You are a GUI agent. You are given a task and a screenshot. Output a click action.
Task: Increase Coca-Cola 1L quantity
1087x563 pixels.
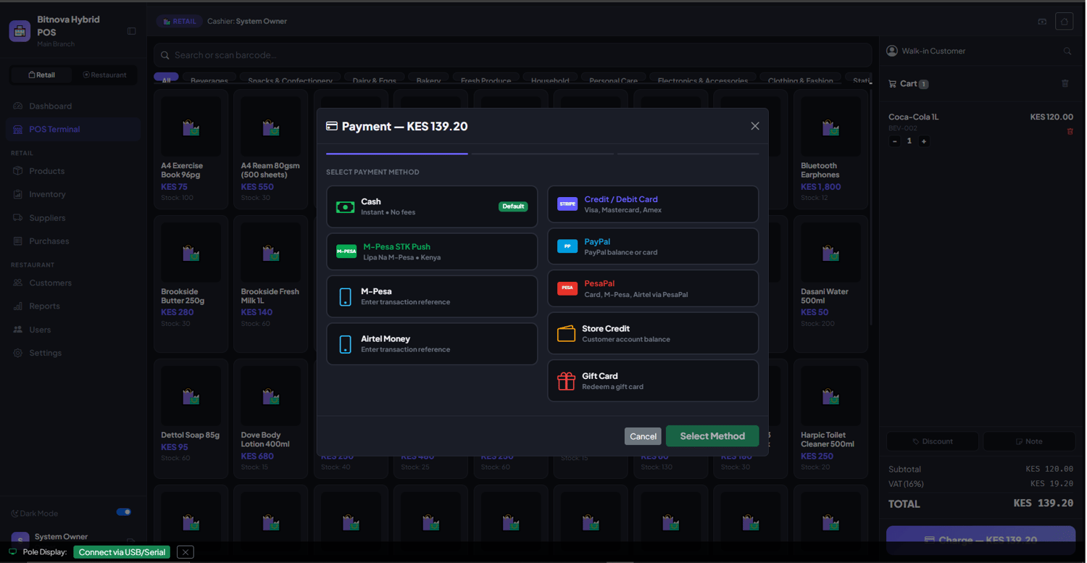point(924,141)
